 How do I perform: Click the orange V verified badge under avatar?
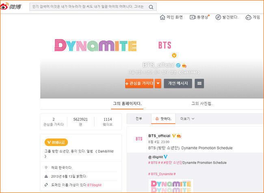tap(174, 55)
